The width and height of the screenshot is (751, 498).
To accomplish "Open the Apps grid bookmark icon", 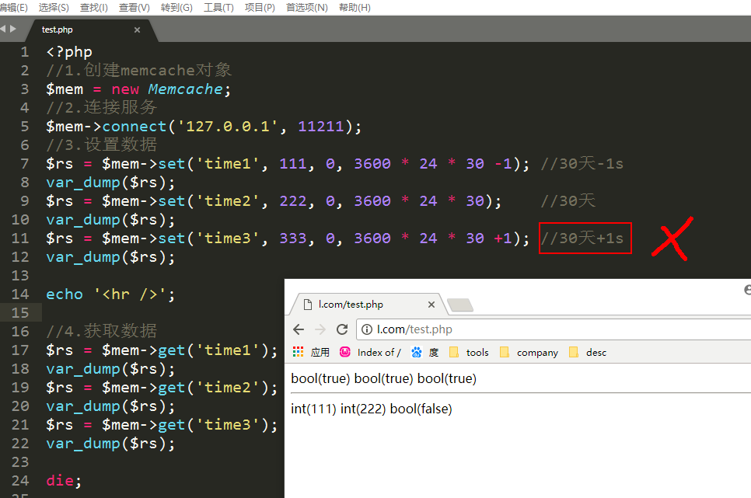I will click(x=298, y=352).
